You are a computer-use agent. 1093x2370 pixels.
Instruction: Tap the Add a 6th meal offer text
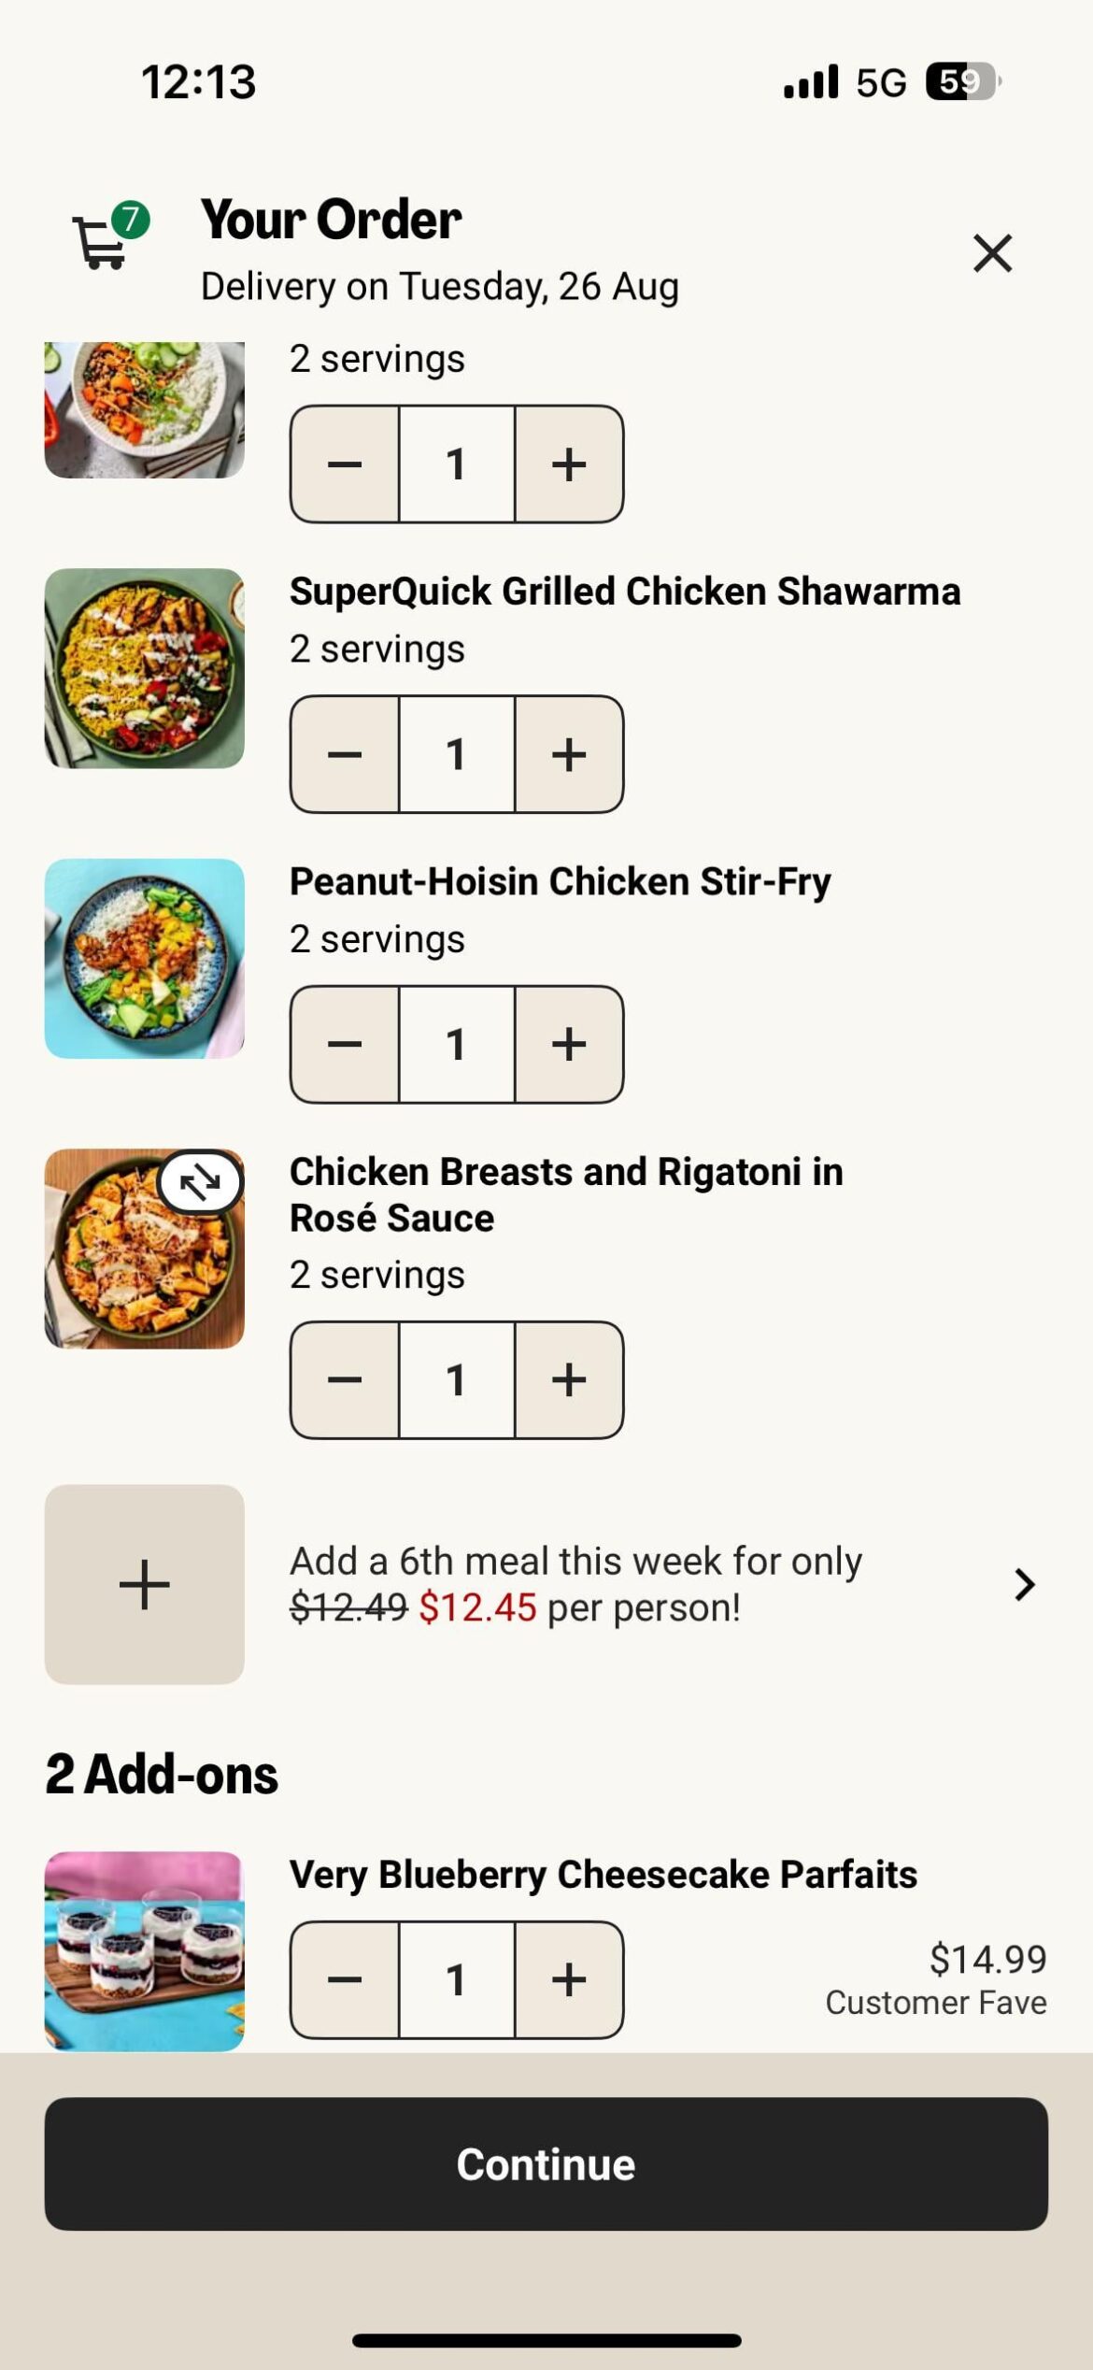point(575,1584)
